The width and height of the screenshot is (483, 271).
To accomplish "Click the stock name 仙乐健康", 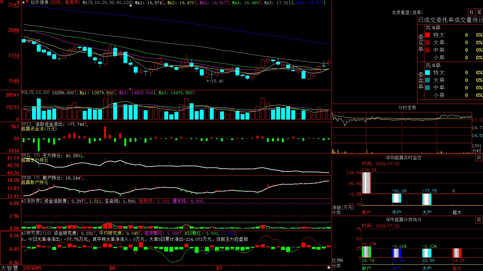I will pyautogui.click(x=40, y=2).
